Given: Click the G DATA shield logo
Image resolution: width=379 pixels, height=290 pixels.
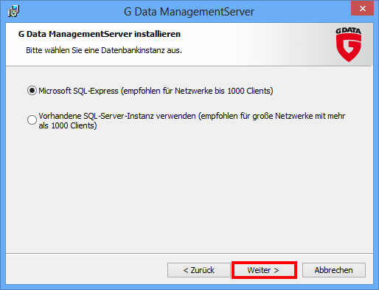Looking at the screenshot, I should (x=349, y=44).
